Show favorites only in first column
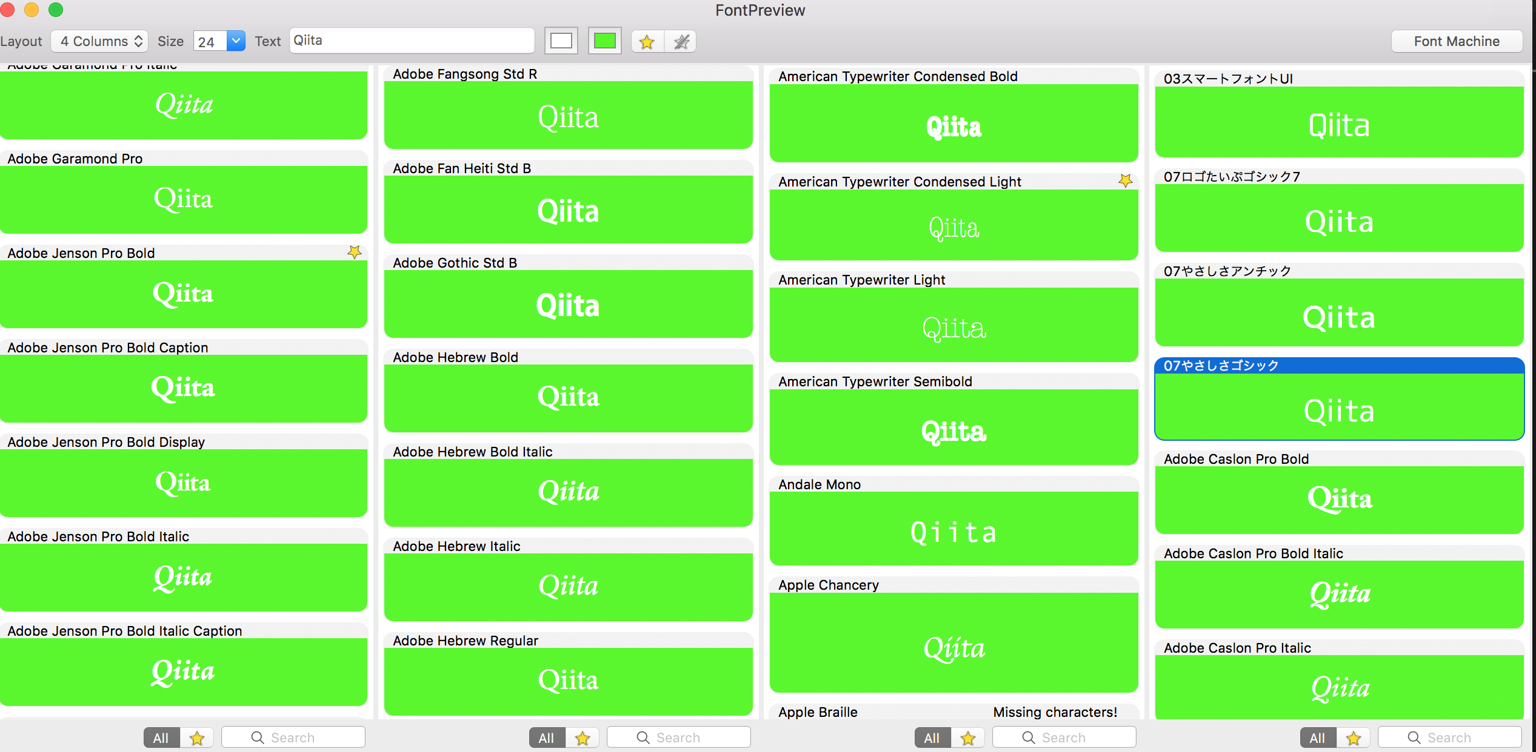 pos(197,738)
